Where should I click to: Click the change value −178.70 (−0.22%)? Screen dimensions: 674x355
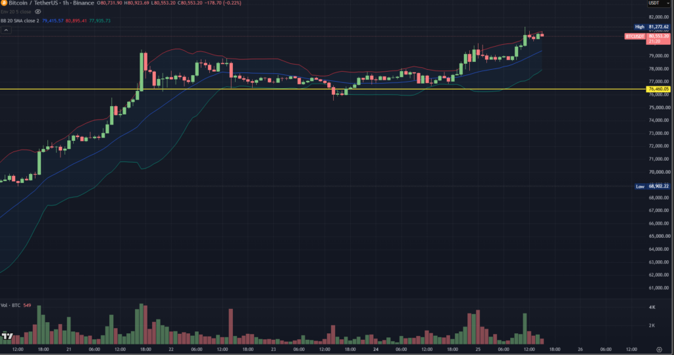click(222, 3)
